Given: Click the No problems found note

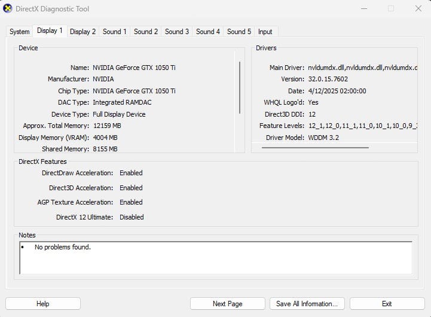Looking at the screenshot, I should tap(63, 247).
